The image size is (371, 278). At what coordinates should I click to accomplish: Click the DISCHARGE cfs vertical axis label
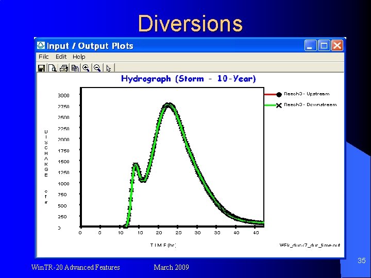coord(46,167)
